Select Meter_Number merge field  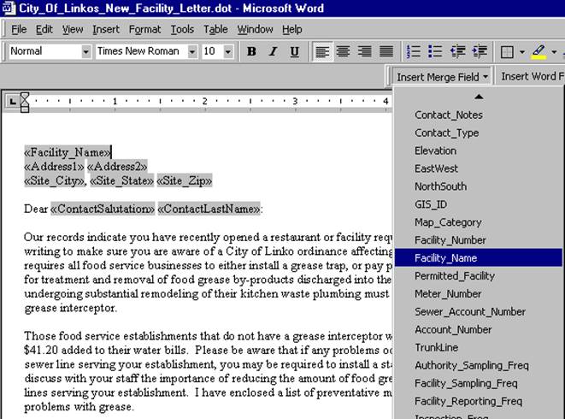pyautogui.click(x=479, y=293)
